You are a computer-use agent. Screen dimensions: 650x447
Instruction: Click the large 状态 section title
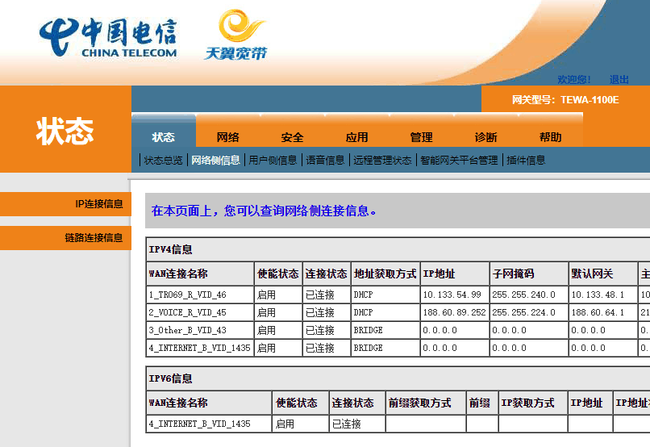[x=65, y=131]
